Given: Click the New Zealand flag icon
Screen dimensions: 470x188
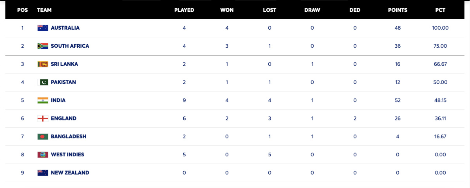Looking at the screenshot, I should pyautogui.click(x=43, y=173).
